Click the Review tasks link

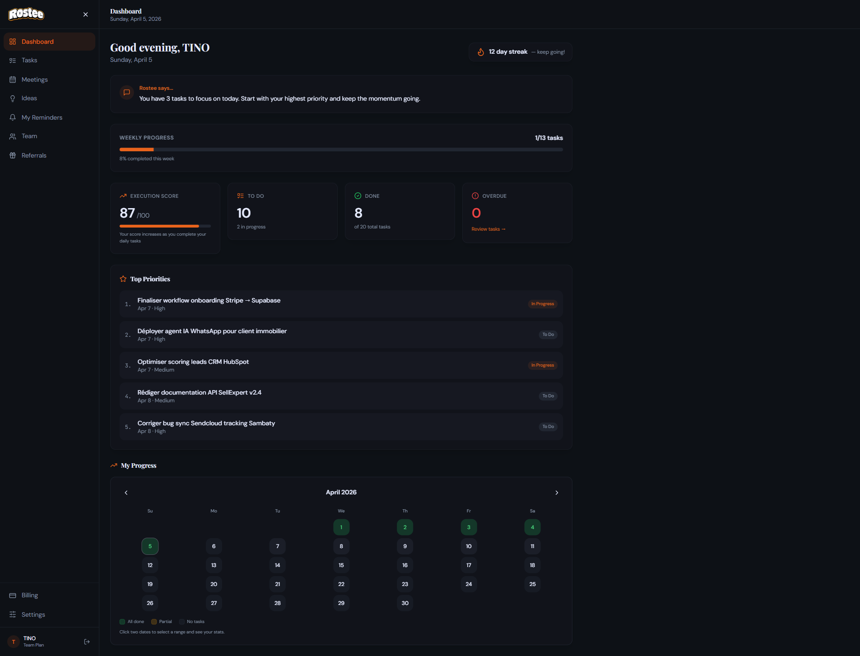[488, 229]
